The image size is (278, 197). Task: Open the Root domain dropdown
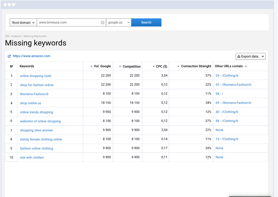[23, 22]
